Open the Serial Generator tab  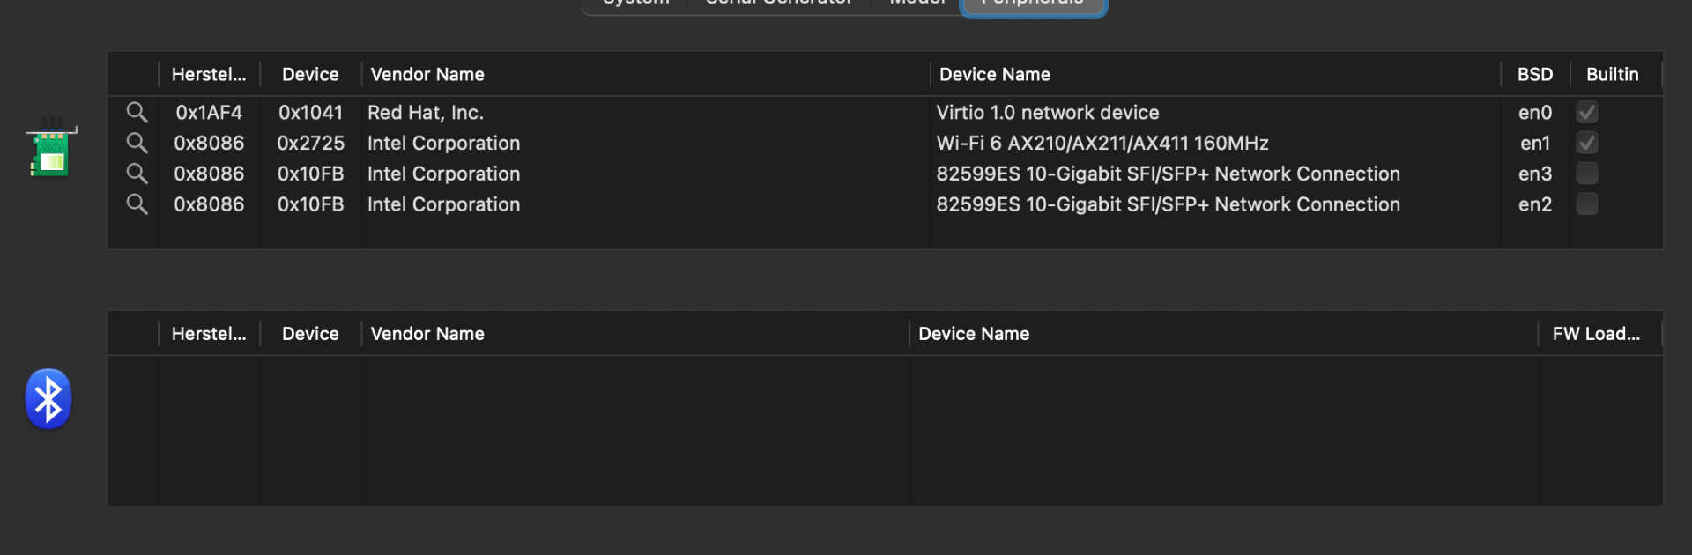(x=779, y=4)
